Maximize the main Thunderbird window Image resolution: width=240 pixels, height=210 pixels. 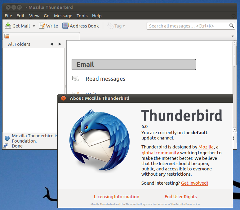[19, 7]
